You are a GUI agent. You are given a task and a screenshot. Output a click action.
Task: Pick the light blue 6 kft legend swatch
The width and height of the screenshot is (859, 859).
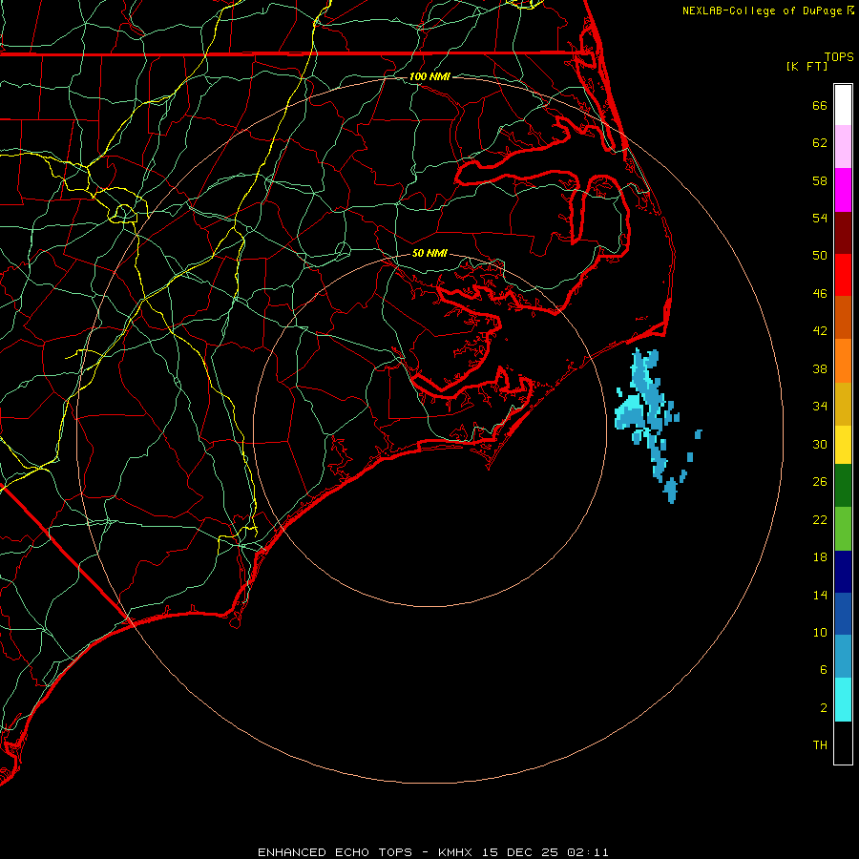pyautogui.click(x=843, y=656)
